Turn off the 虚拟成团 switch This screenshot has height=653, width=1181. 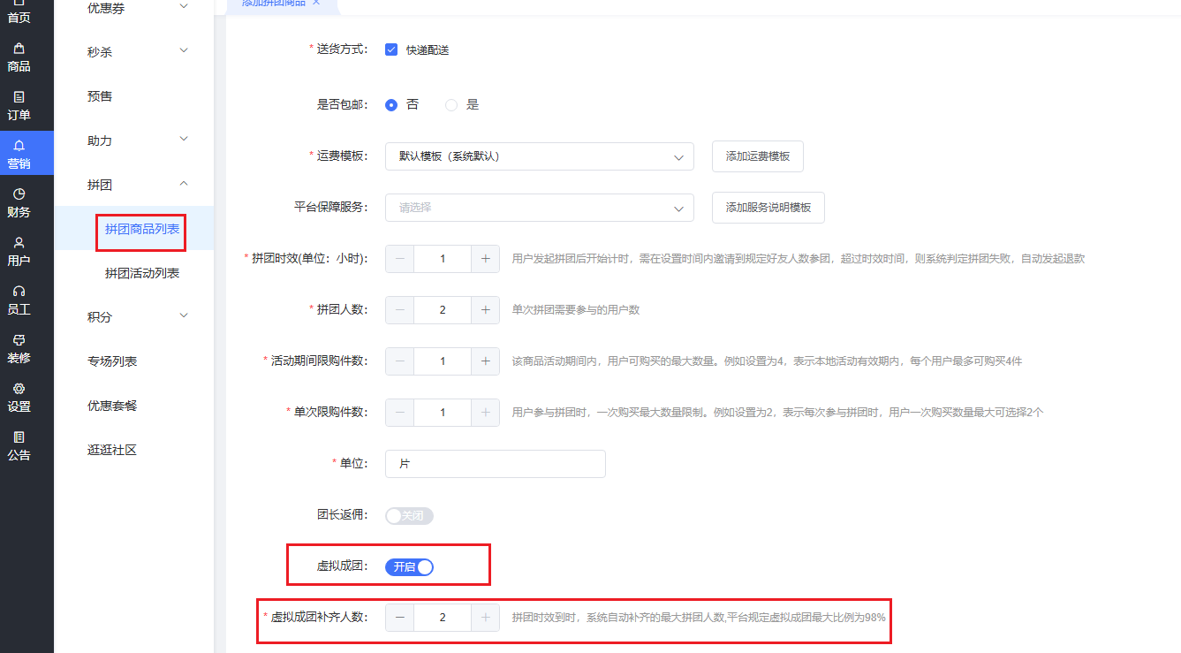click(x=409, y=567)
